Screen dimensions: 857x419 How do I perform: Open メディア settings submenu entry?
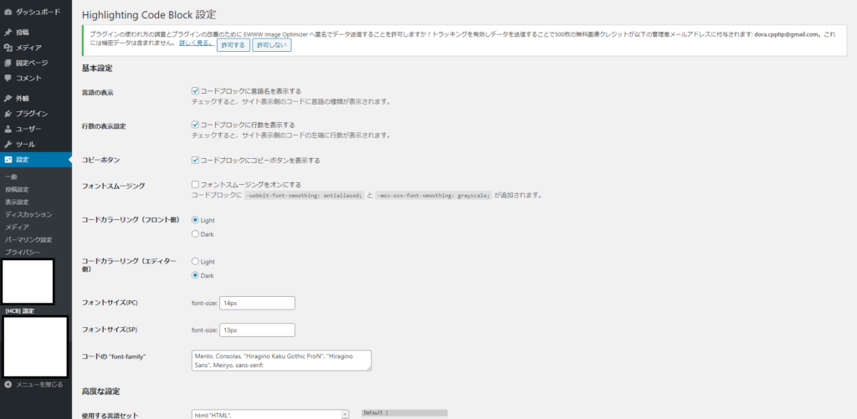[17, 227]
